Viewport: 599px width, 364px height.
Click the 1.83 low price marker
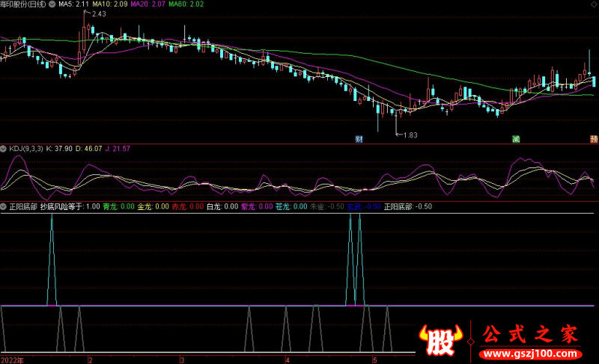[x=410, y=135]
